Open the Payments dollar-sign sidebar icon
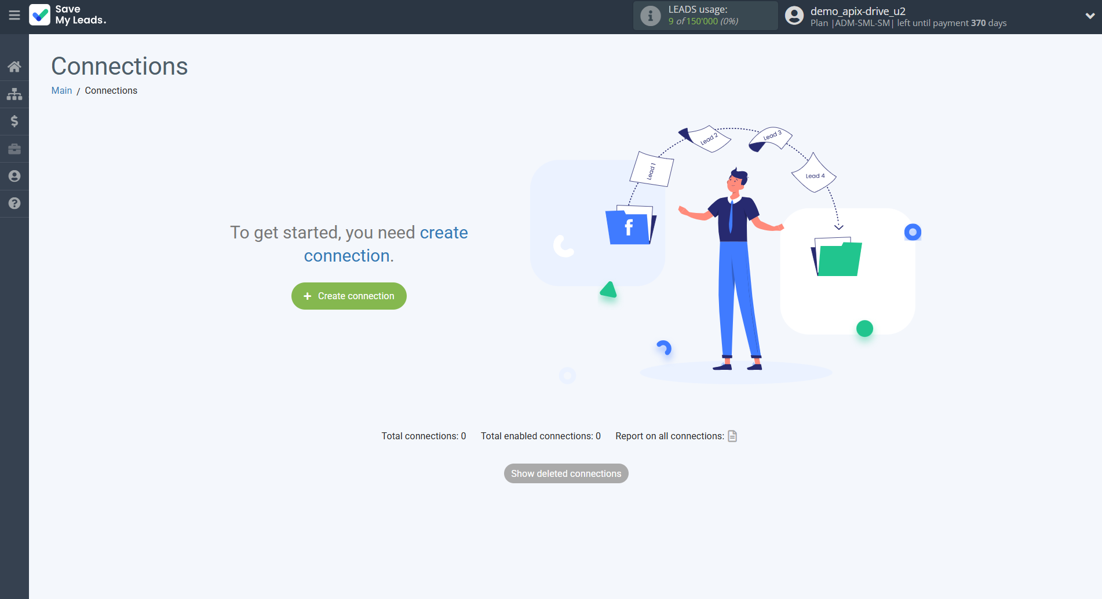This screenshot has height=599, width=1102. (14, 121)
